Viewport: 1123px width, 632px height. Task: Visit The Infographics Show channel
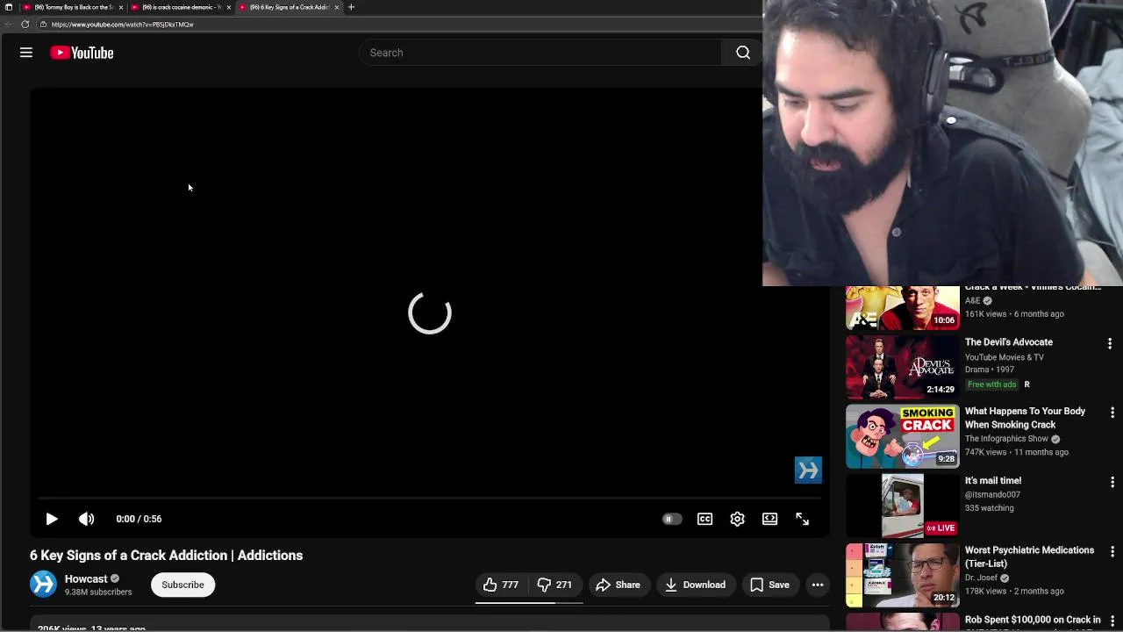coord(1006,439)
